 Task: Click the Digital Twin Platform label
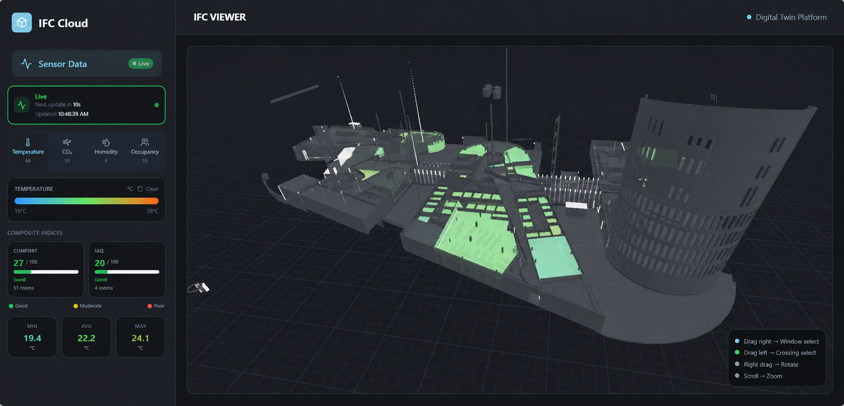point(791,17)
